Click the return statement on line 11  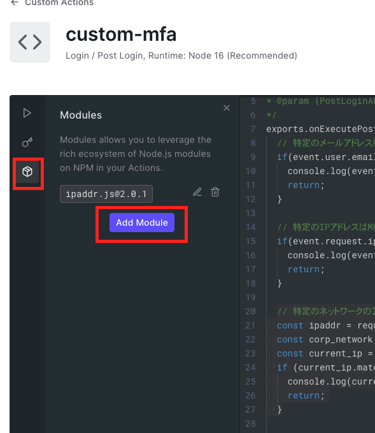[x=306, y=185]
